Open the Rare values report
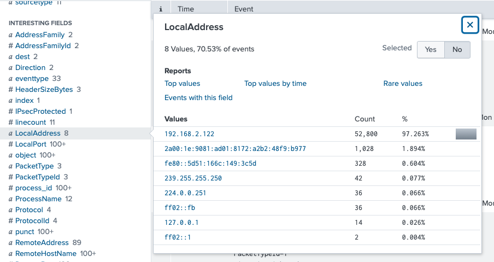The image size is (494, 262). click(x=403, y=84)
